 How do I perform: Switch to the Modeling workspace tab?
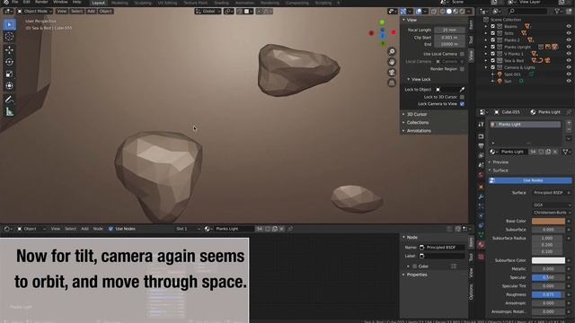[x=119, y=3]
